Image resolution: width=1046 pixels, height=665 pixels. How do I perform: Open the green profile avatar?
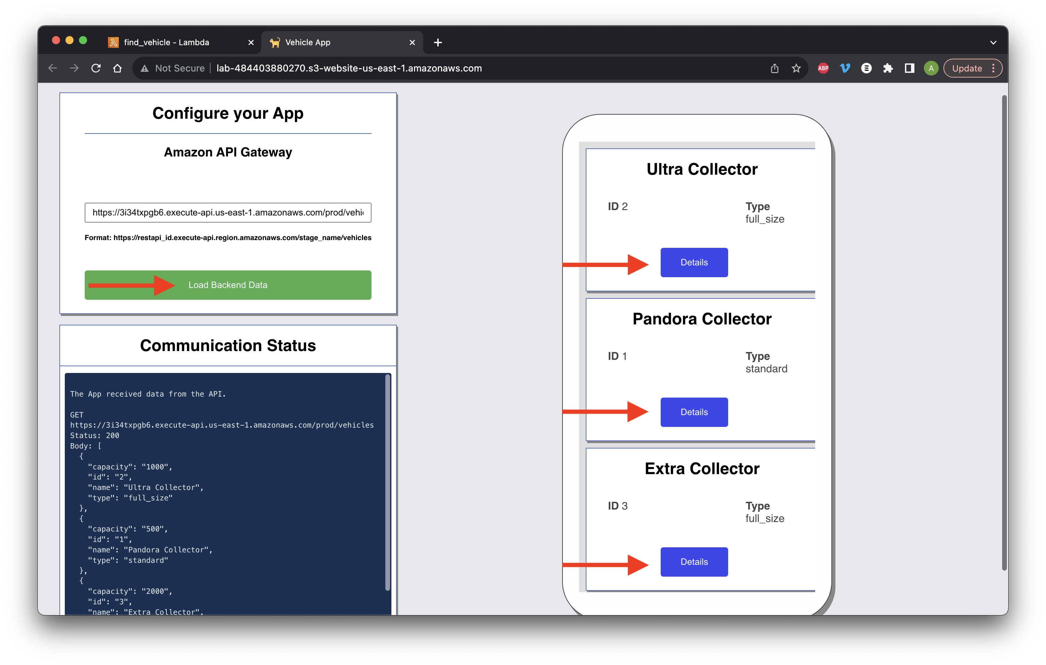(931, 68)
